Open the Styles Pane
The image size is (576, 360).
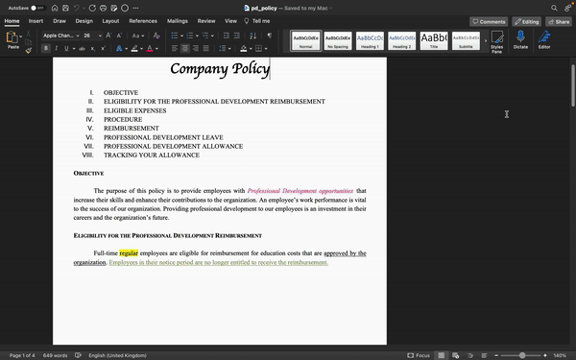(496, 41)
